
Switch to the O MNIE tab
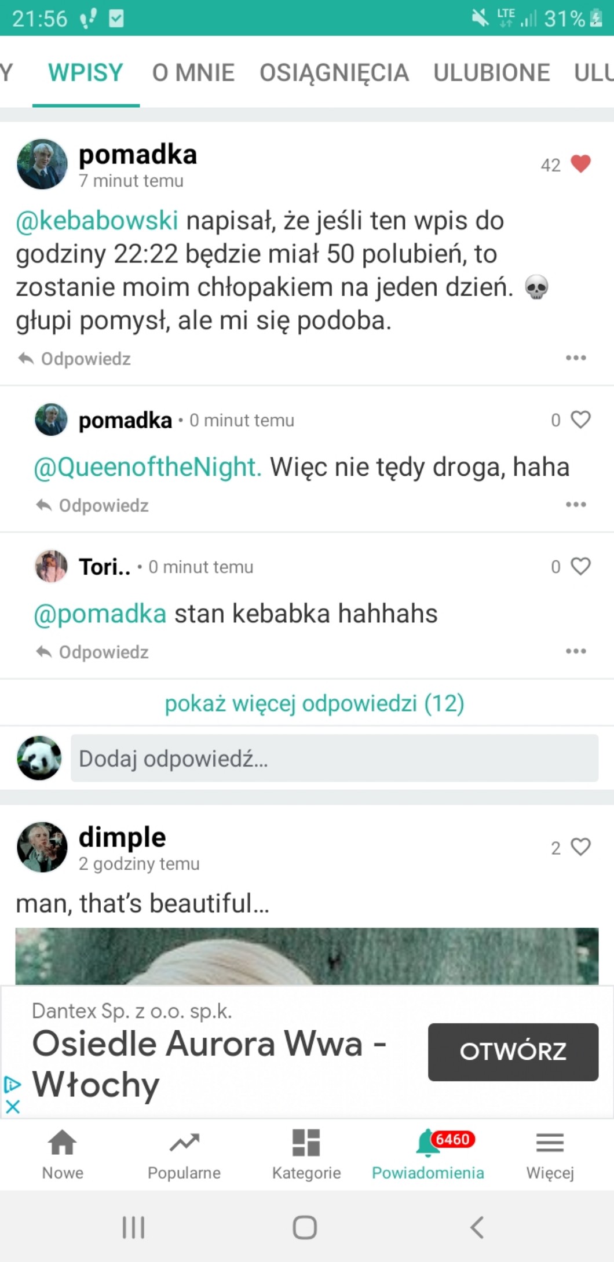193,73
